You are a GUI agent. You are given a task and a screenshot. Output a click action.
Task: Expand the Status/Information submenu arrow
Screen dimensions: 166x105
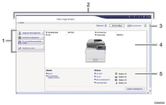click(x=43, y=33)
